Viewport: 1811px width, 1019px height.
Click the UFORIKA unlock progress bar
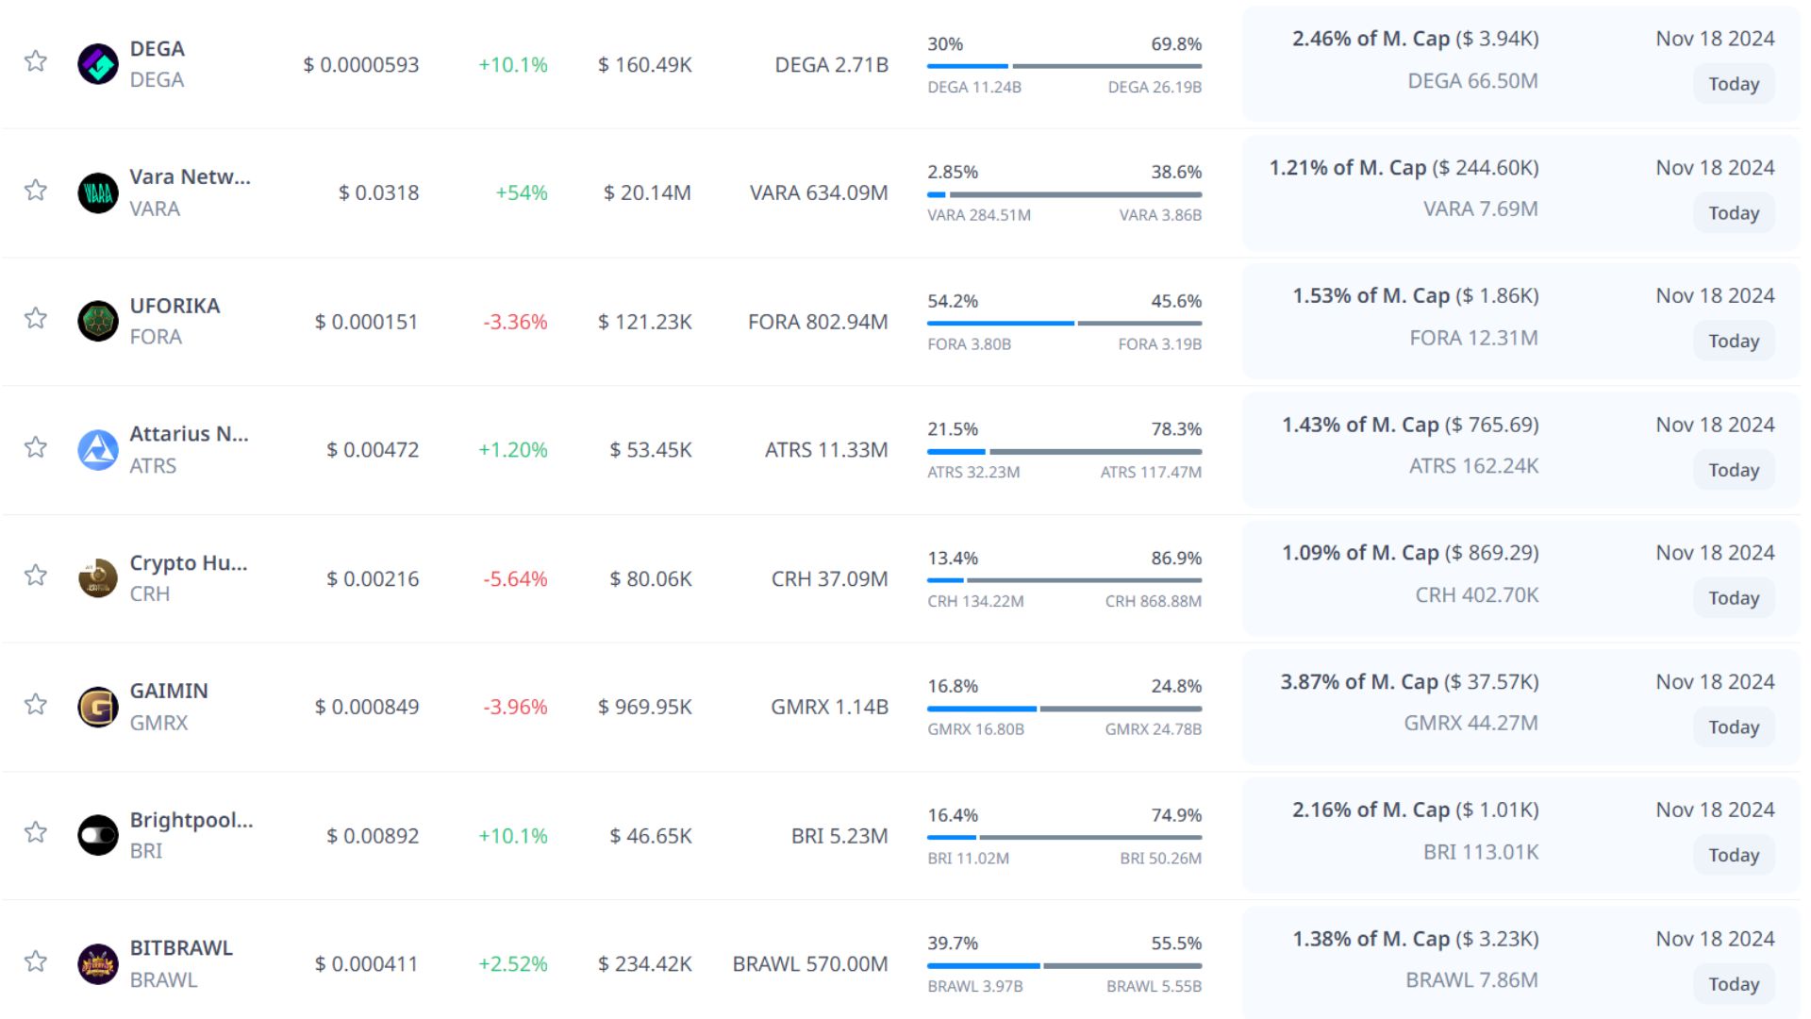pyautogui.click(x=1064, y=324)
